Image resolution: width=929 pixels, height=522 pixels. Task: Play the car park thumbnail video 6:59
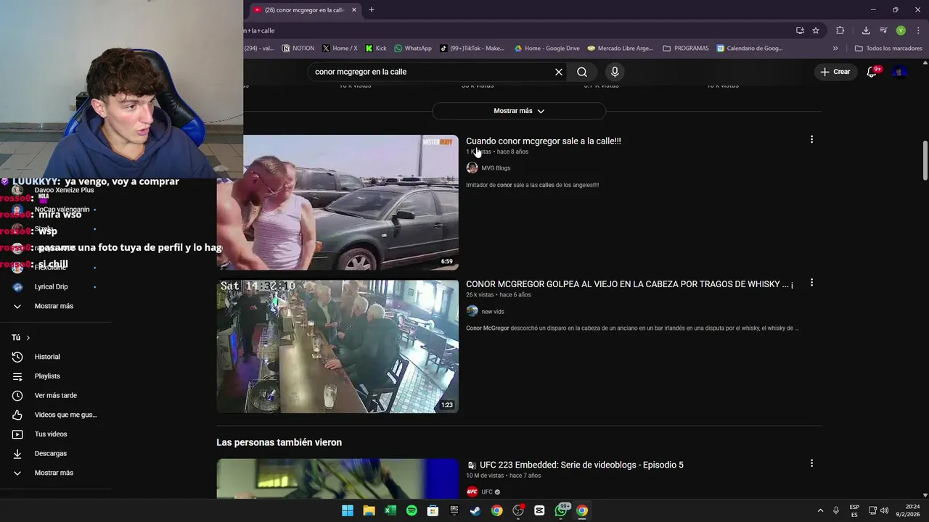[337, 202]
